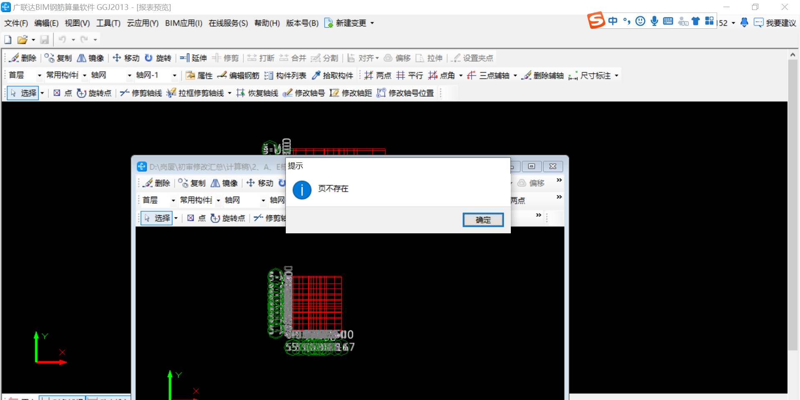Click 恢复轴线 tool
This screenshot has height=400, width=800.
(x=257, y=93)
